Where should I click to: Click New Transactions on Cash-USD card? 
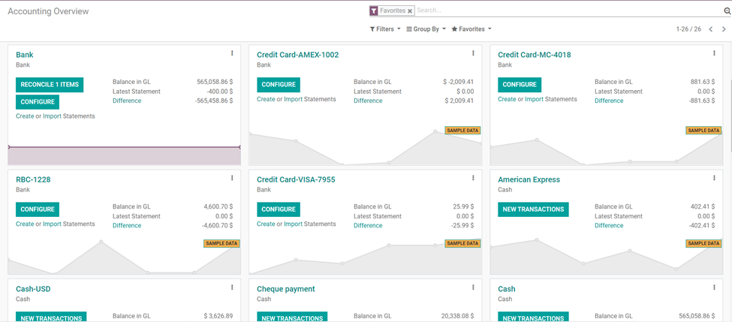[51, 317]
